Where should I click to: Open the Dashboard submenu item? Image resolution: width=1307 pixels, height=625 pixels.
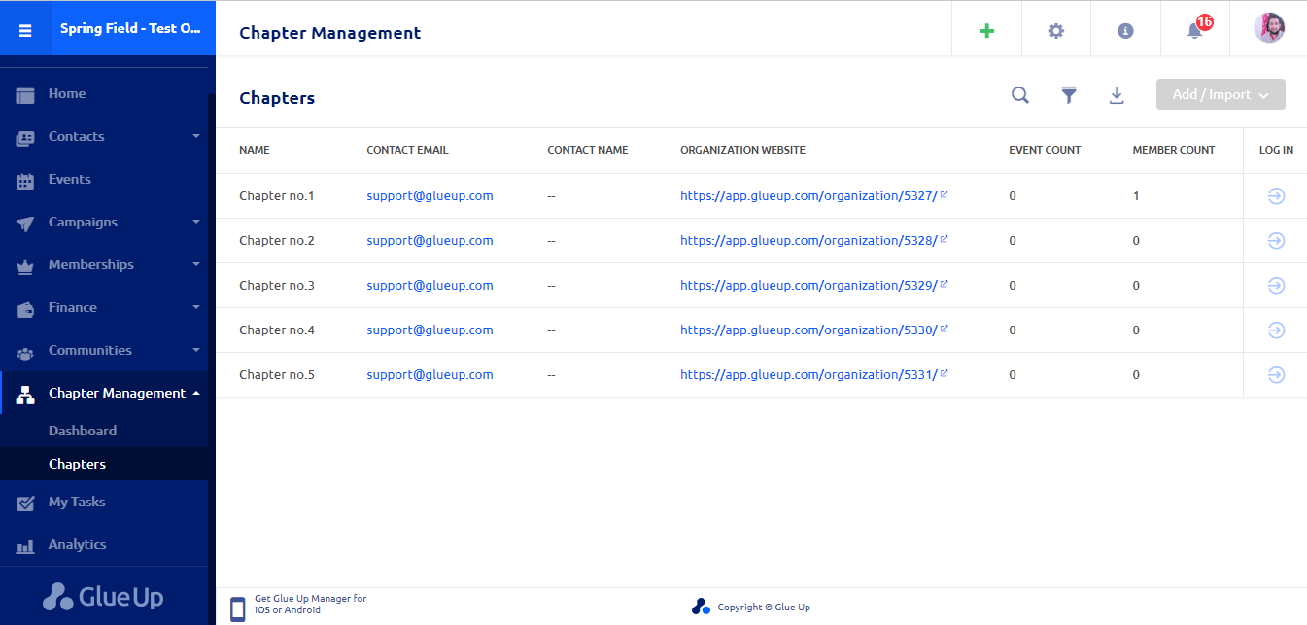pyautogui.click(x=83, y=431)
